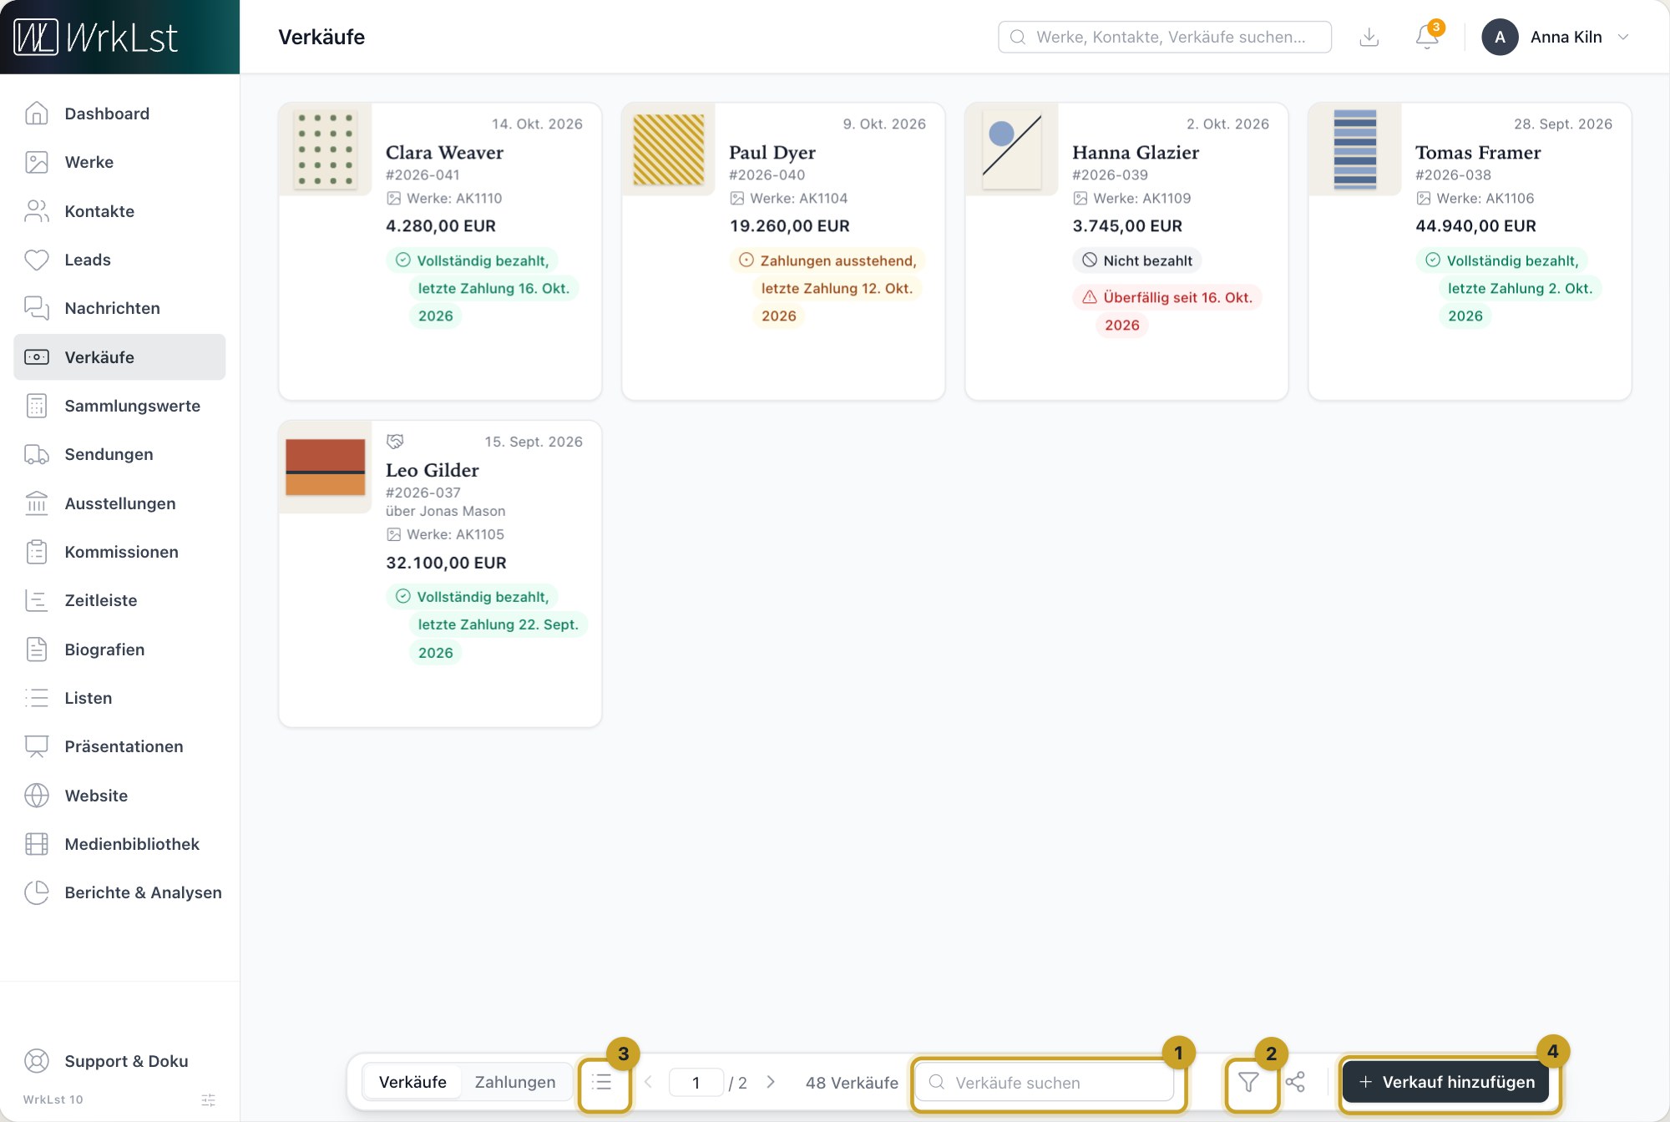
Task: Open Website globe item
Action: tap(119, 796)
